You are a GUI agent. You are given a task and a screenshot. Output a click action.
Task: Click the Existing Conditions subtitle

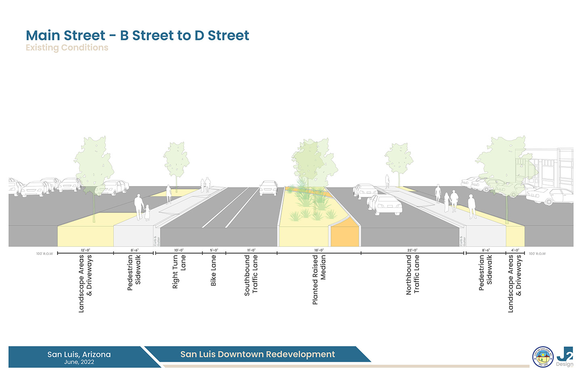(x=67, y=48)
